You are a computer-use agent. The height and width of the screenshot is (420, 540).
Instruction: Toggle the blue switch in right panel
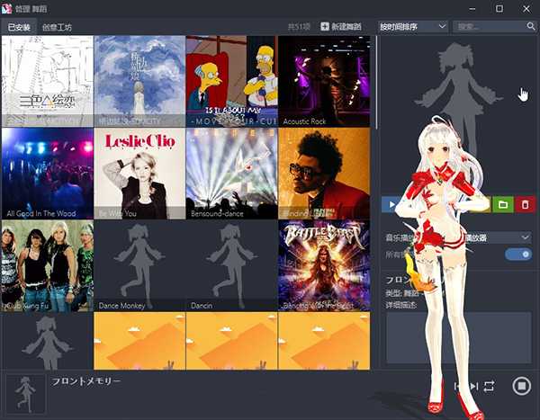518,255
